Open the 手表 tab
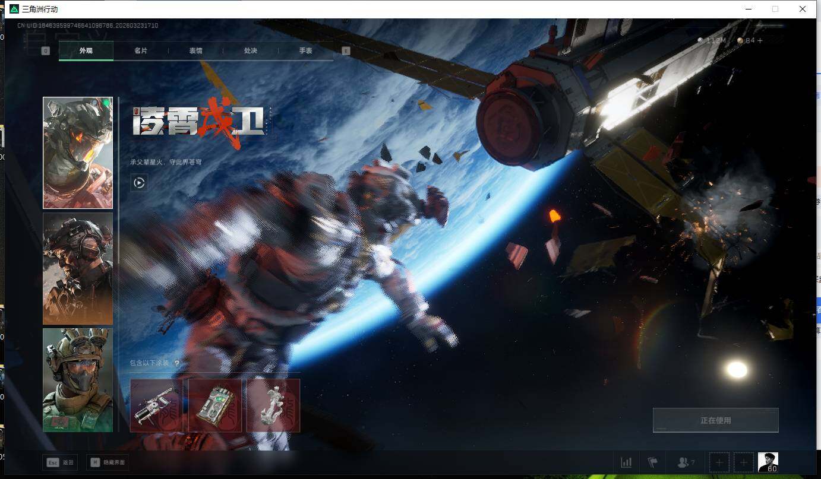Image resolution: width=821 pixels, height=479 pixels. tap(306, 51)
